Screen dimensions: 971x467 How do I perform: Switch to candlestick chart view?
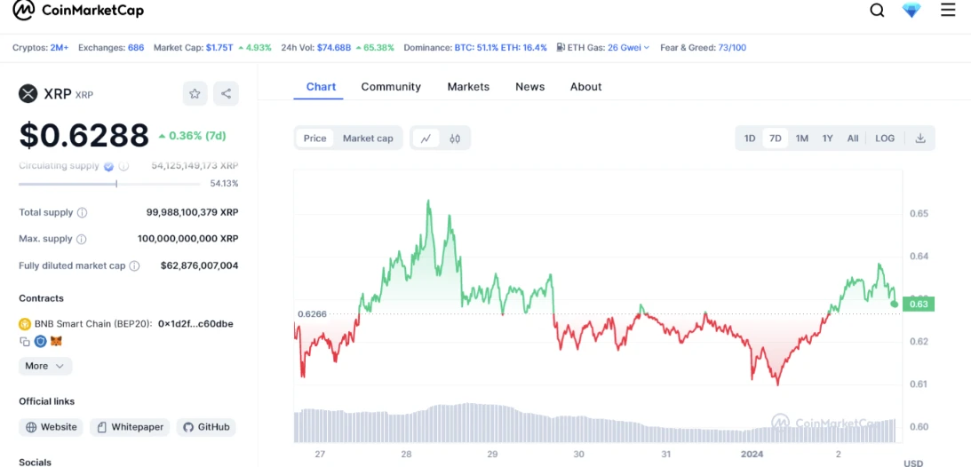click(455, 139)
